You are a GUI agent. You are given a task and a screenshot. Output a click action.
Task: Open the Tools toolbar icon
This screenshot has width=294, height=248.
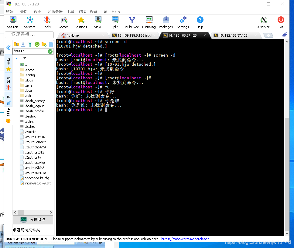(x=47, y=23)
